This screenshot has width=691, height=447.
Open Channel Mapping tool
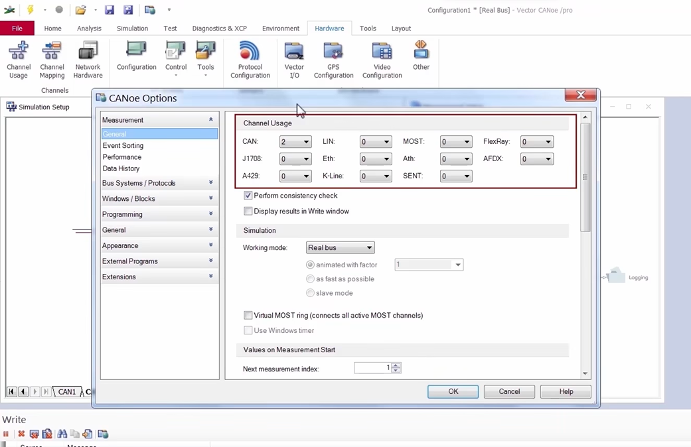pos(52,60)
